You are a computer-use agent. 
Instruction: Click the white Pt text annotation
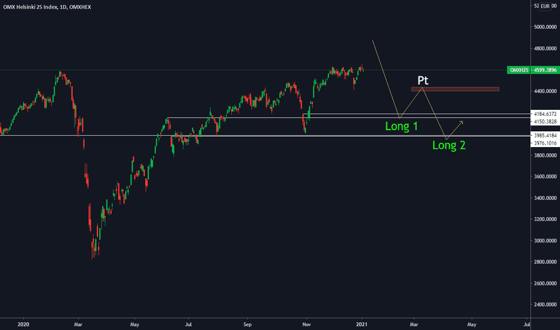click(x=422, y=80)
